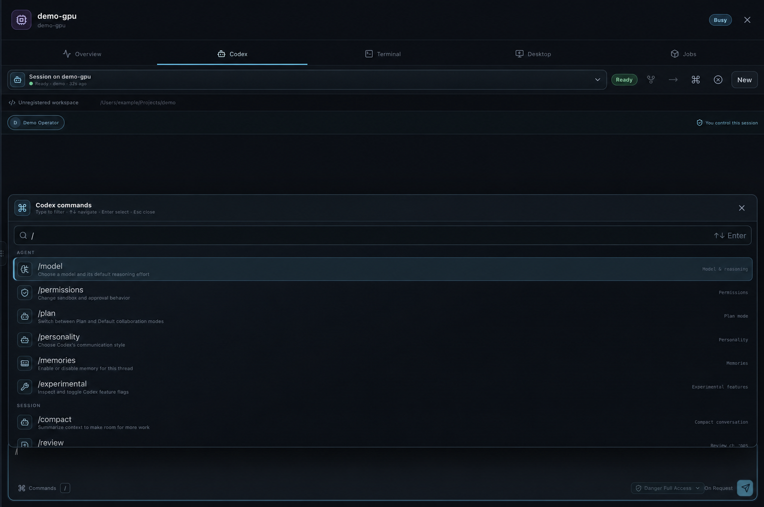
Task: Click the /permissions shield icon
Action: [25, 293]
